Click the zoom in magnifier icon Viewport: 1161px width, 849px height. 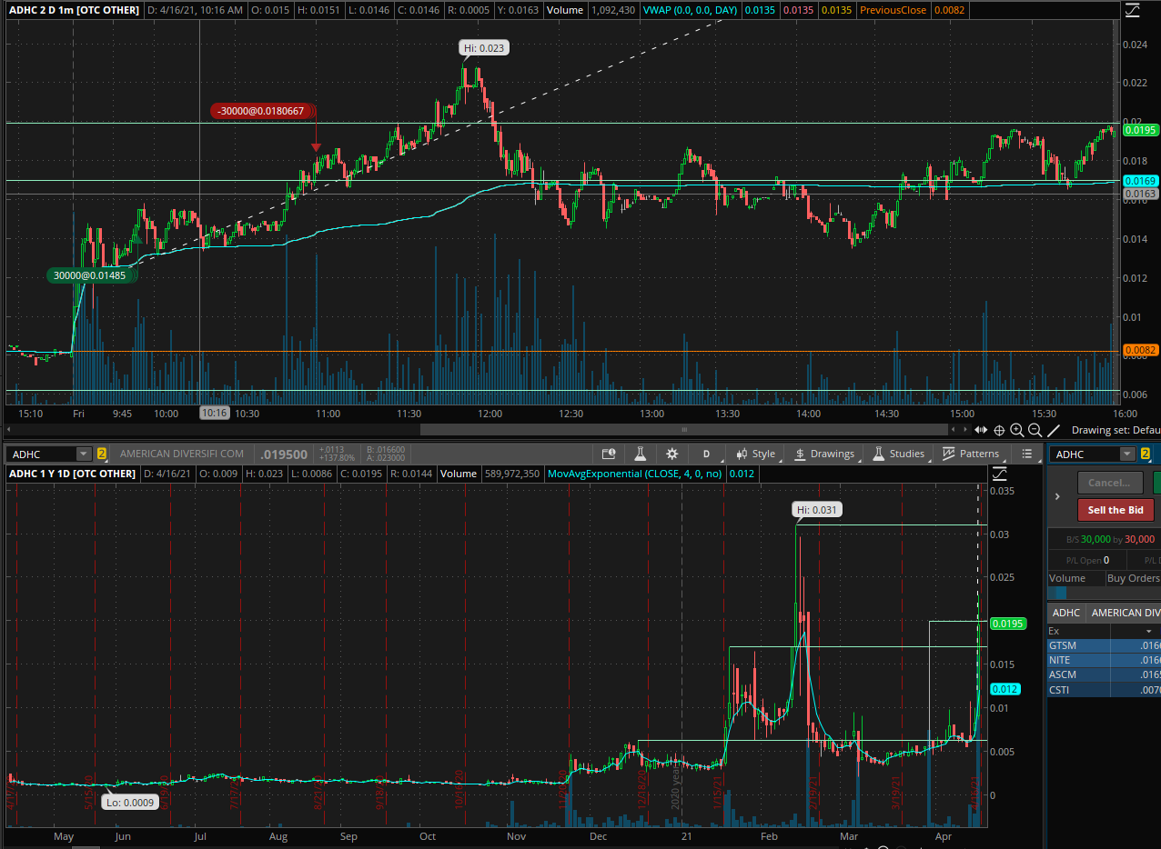tap(1017, 430)
